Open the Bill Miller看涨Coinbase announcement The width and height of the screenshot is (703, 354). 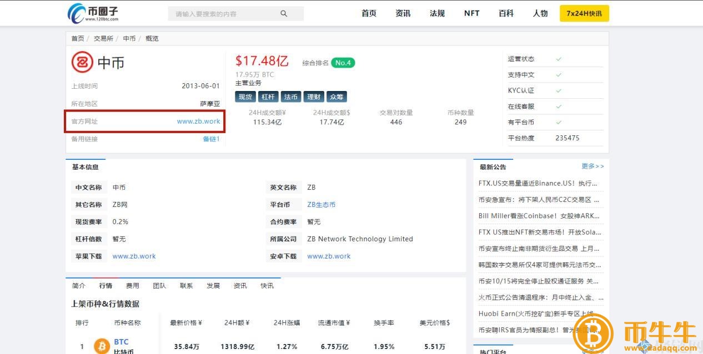tap(539, 216)
